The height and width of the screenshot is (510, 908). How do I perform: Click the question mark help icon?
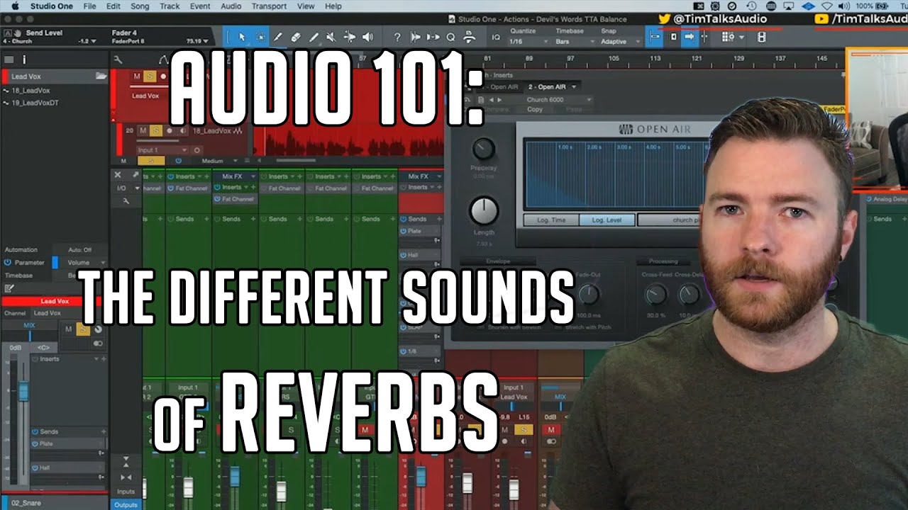tap(397, 37)
